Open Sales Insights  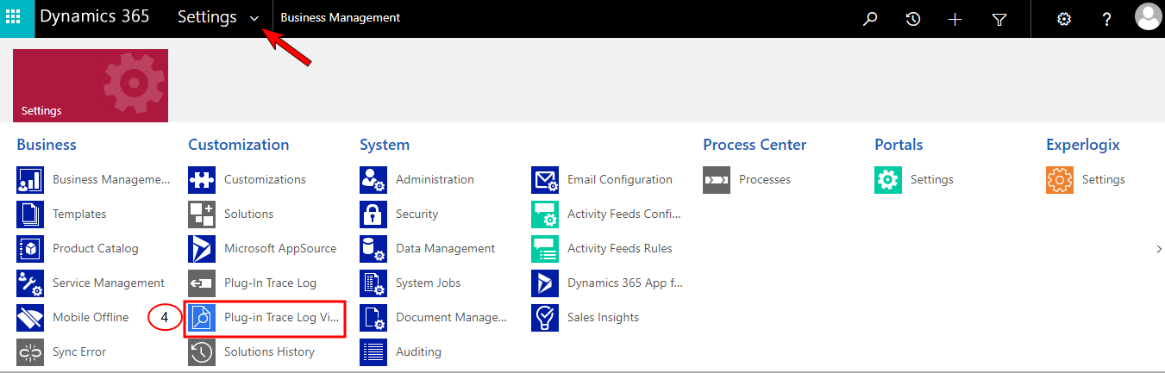(603, 317)
